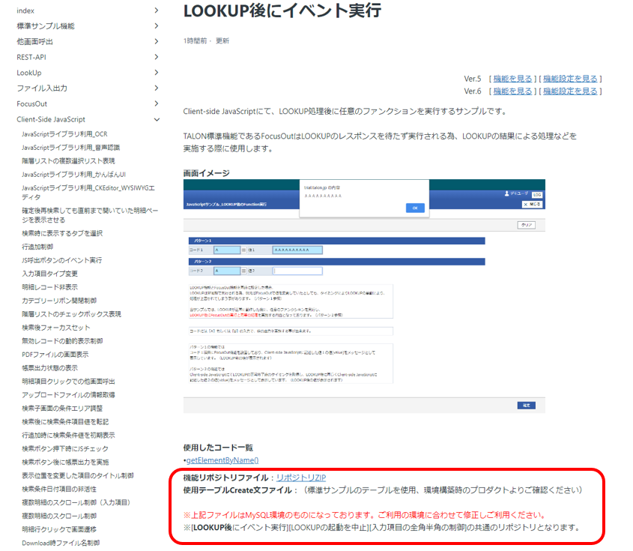Expand the index sidebar section
The image size is (633, 551).
coord(157,10)
